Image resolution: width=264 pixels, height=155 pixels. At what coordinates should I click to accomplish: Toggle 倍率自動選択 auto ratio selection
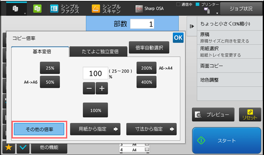149,48
